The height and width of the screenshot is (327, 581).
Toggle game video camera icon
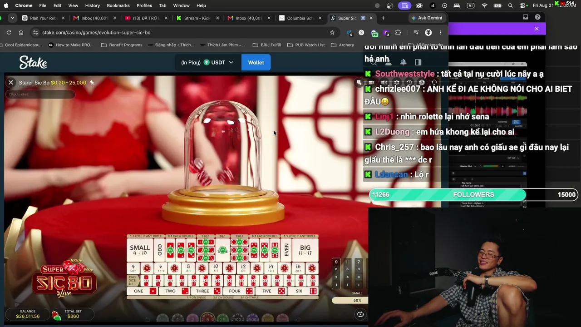(371, 83)
